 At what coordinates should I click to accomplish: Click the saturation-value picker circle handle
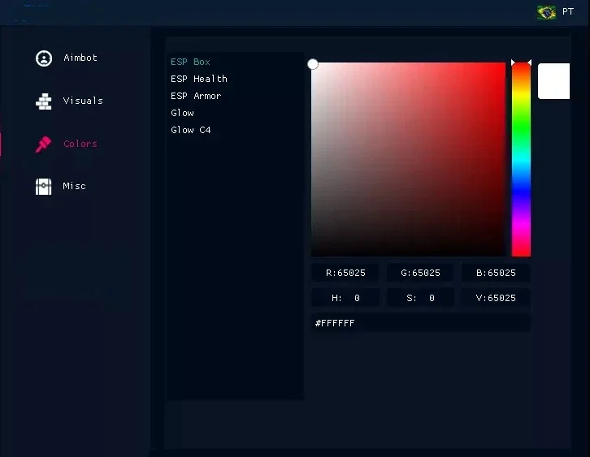pos(313,64)
